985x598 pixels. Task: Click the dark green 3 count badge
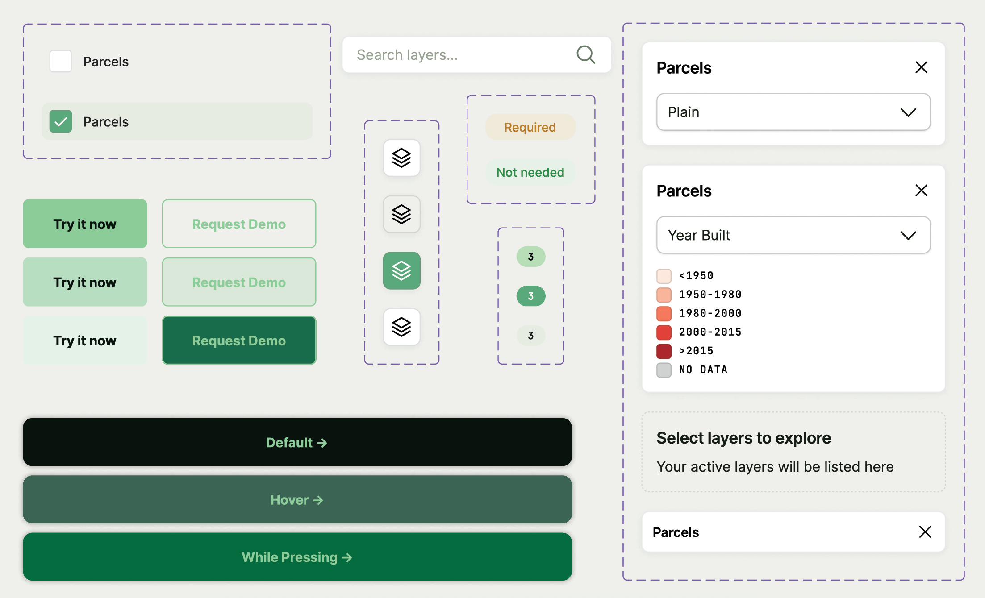click(531, 296)
